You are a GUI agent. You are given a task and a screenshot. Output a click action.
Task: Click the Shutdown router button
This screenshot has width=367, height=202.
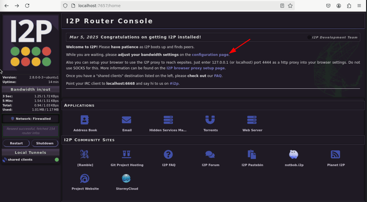click(45, 143)
